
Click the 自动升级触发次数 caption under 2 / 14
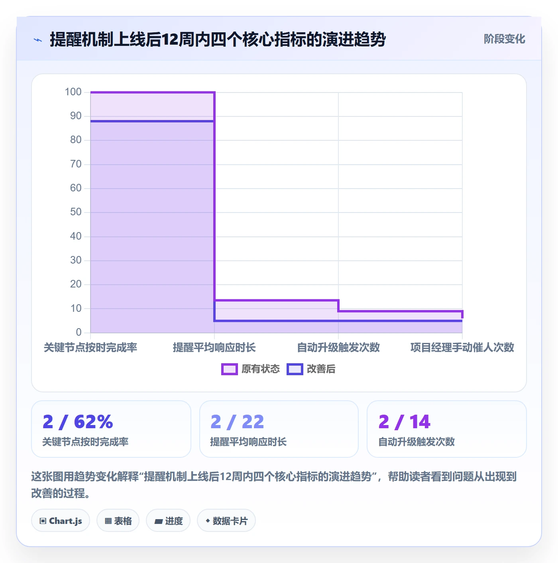(417, 442)
